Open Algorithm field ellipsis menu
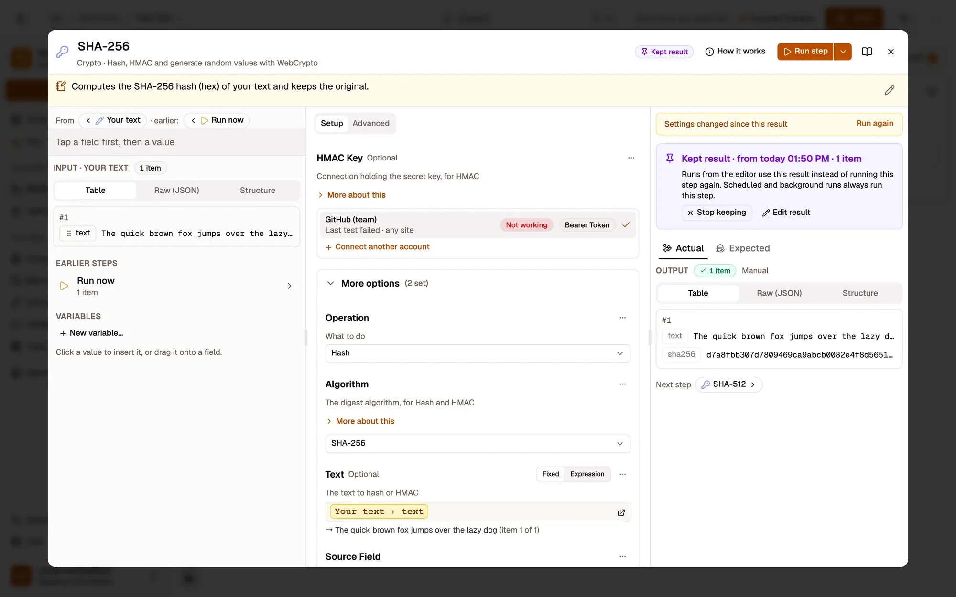Image resolution: width=956 pixels, height=597 pixels. click(x=622, y=384)
